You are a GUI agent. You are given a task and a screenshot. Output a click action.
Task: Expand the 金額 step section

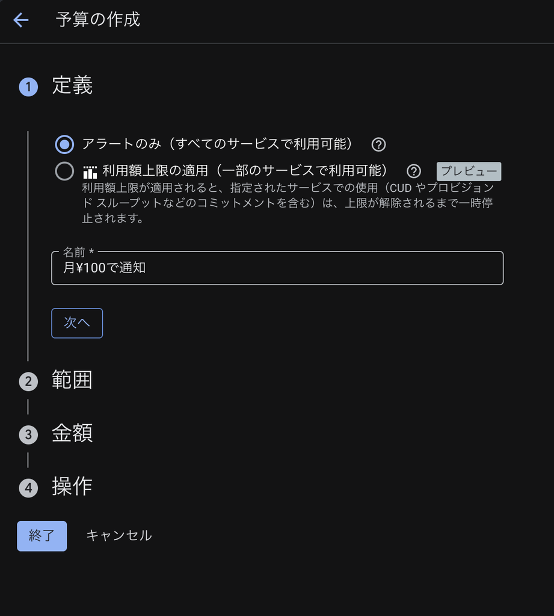(72, 433)
